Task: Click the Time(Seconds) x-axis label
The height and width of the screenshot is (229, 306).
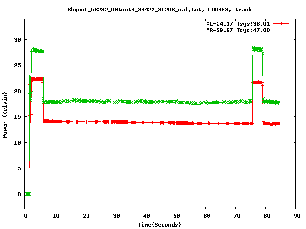Action: pyautogui.click(x=160, y=225)
